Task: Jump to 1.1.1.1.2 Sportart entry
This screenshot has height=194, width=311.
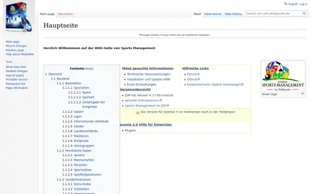Action: tap(81, 97)
